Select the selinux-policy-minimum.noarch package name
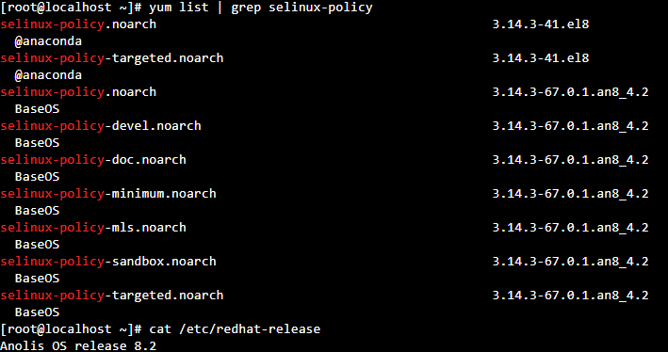This screenshot has width=668, height=352. (108, 194)
